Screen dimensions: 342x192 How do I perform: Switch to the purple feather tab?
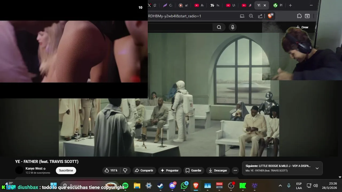pos(168,5)
